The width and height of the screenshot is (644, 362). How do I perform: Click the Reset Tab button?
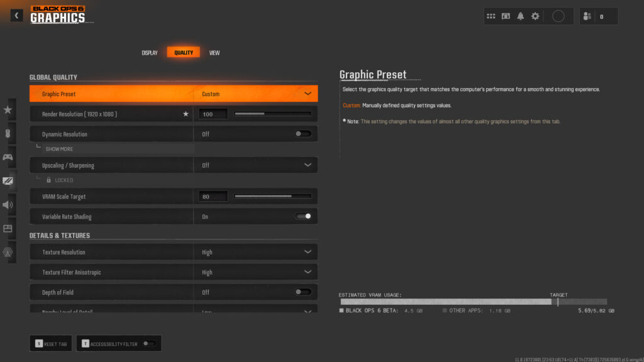pos(52,344)
